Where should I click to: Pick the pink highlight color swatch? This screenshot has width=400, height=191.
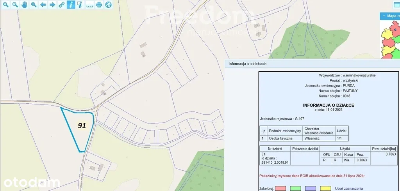point(280,188)
